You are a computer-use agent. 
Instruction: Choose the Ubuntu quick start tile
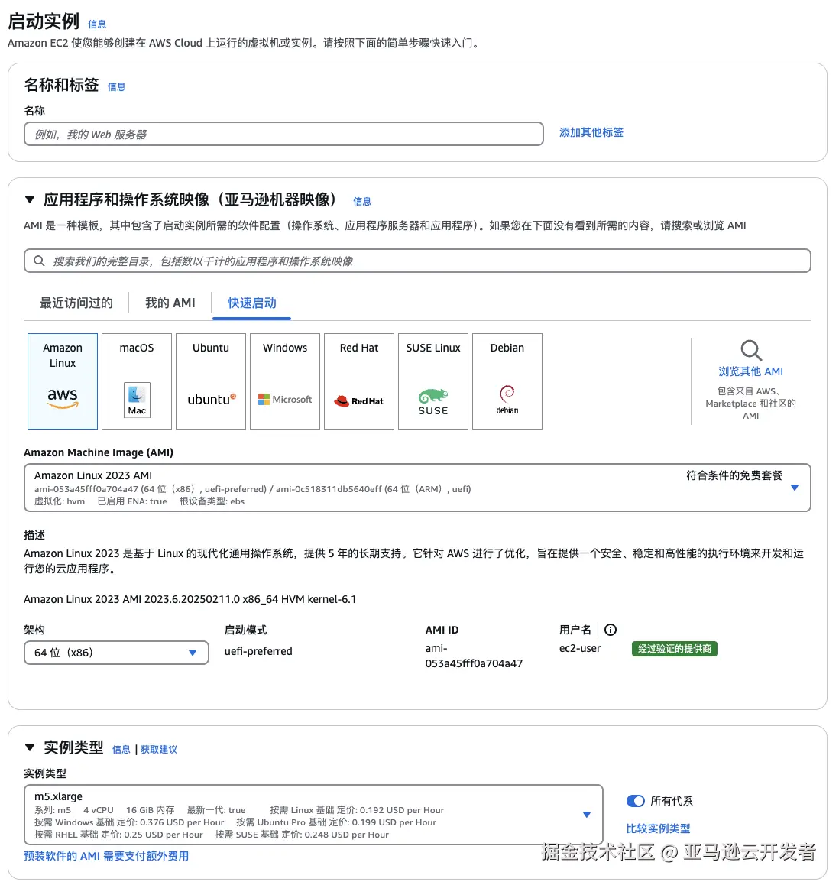point(211,381)
